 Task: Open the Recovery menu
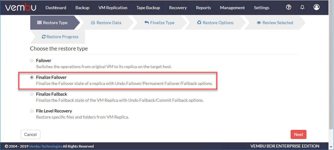[178, 8]
